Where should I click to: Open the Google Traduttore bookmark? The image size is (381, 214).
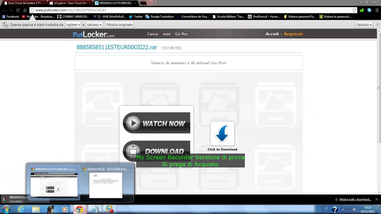(x=160, y=17)
